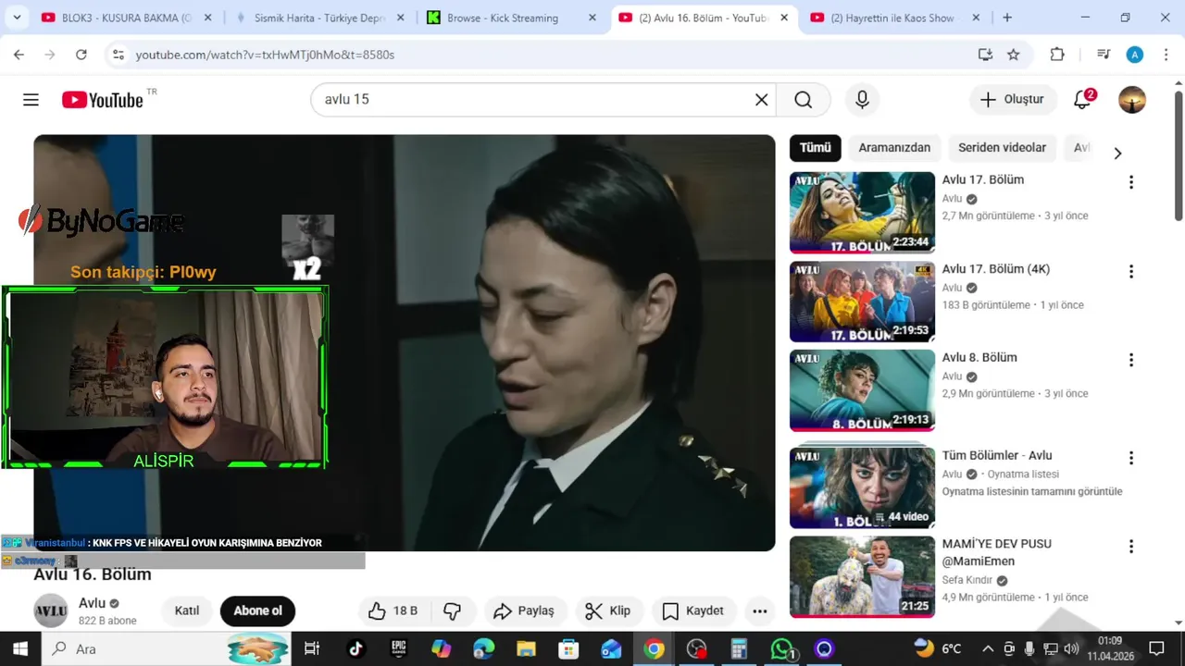Image resolution: width=1185 pixels, height=666 pixels.
Task: Share the video with Paylaş
Action: tap(524, 610)
